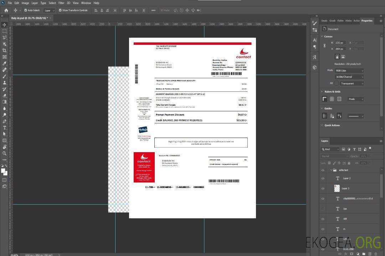This screenshot has height=256, width=385.
Task: Hide the 'm' text layer
Action: 323,229
